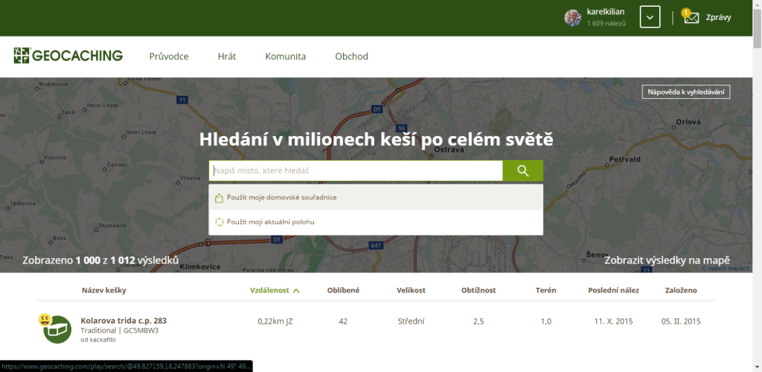Open karelkilian profile avatar
762x372 pixels.
pyautogui.click(x=572, y=18)
